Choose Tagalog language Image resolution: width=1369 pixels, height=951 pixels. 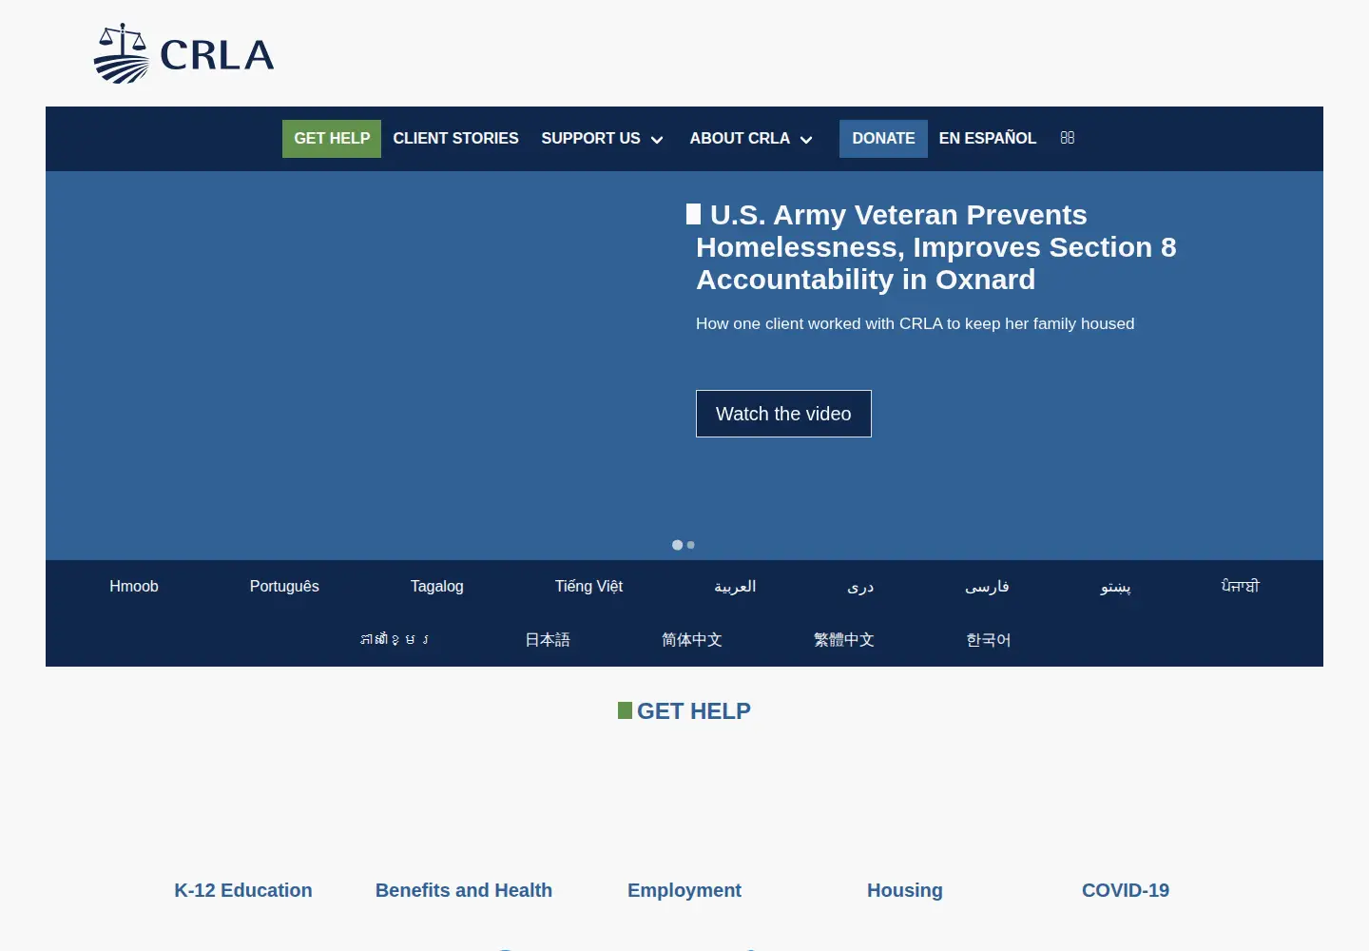click(437, 587)
